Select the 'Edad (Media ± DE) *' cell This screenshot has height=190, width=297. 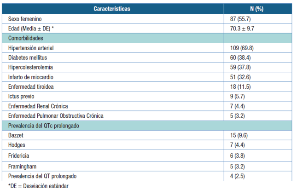[x=31, y=29]
